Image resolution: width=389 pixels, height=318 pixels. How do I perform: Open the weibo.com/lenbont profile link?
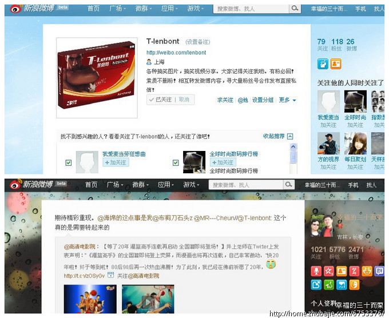[176, 53]
